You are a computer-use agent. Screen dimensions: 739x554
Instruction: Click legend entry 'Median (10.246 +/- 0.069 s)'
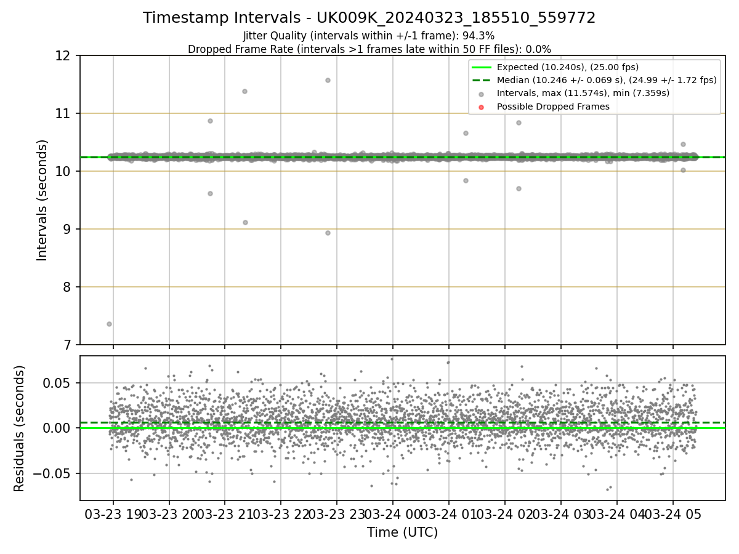[607, 80]
